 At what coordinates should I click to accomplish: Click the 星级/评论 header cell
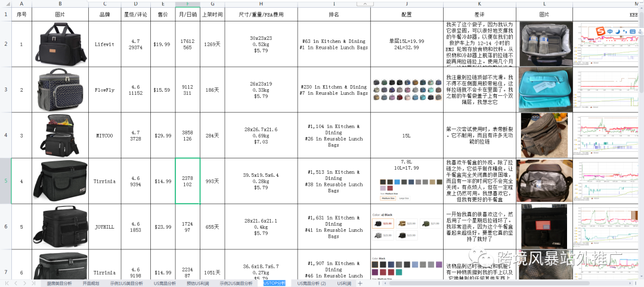[x=135, y=14]
